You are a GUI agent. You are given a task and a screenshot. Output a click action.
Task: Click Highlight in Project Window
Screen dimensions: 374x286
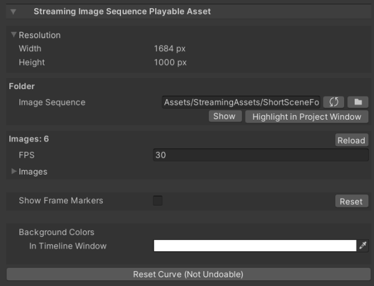[x=306, y=117]
